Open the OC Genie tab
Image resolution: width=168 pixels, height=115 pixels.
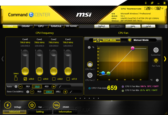(x=71, y=26)
